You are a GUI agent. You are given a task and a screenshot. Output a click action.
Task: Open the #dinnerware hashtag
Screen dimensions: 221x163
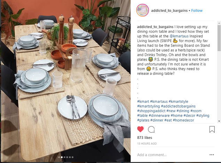159,116
